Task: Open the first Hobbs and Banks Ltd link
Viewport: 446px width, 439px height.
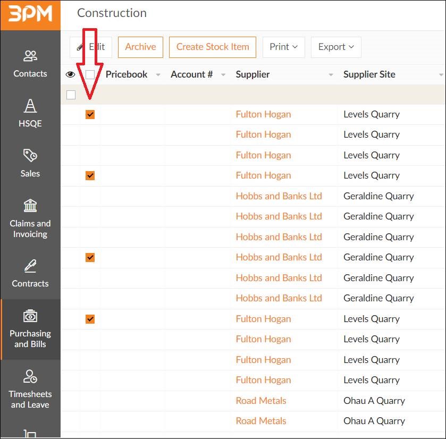Action: click(279, 196)
